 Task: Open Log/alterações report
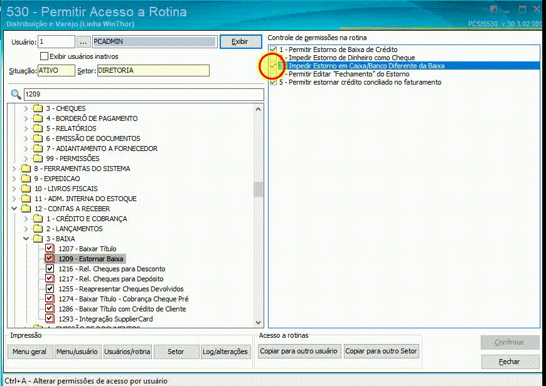coord(225,352)
